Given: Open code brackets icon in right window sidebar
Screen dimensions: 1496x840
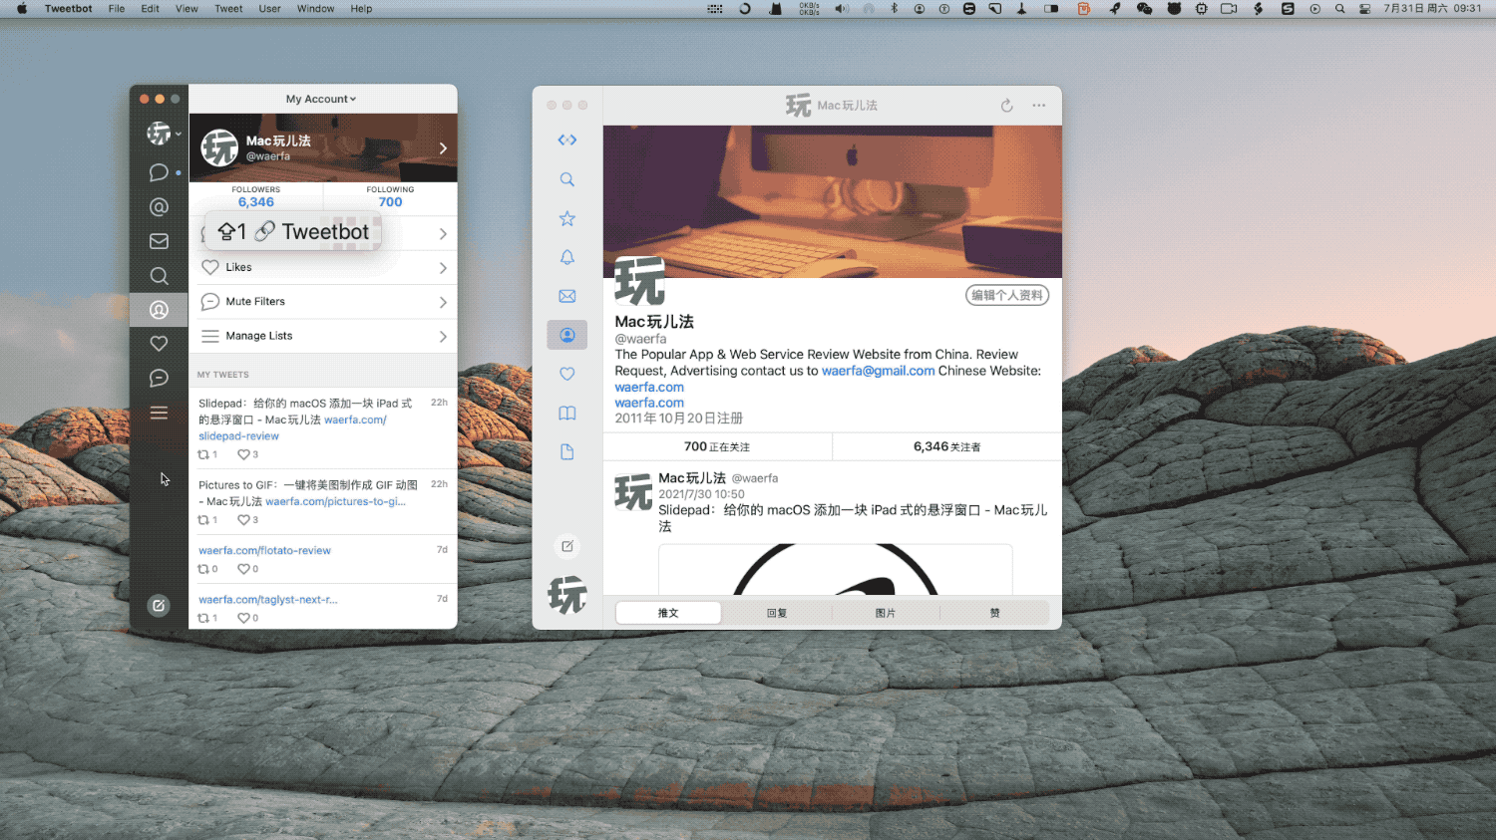Looking at the screenshot, I should coord(567,140).
